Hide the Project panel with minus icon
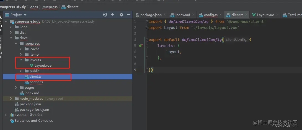Image resolution: width=302 pixels, height=130 pixels. (129, 15)
